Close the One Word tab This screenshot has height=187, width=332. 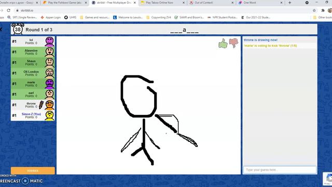(281, 3)
